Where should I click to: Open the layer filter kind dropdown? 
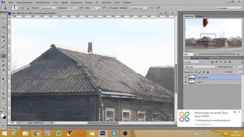point(192,62)
